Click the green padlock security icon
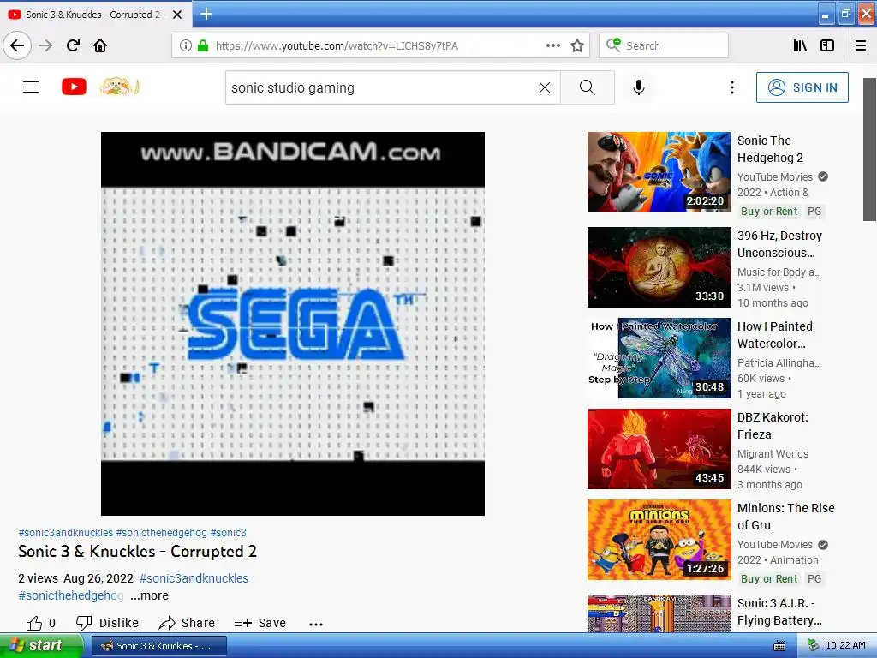Viewport: 877px width, 658px height. (203, 45)
